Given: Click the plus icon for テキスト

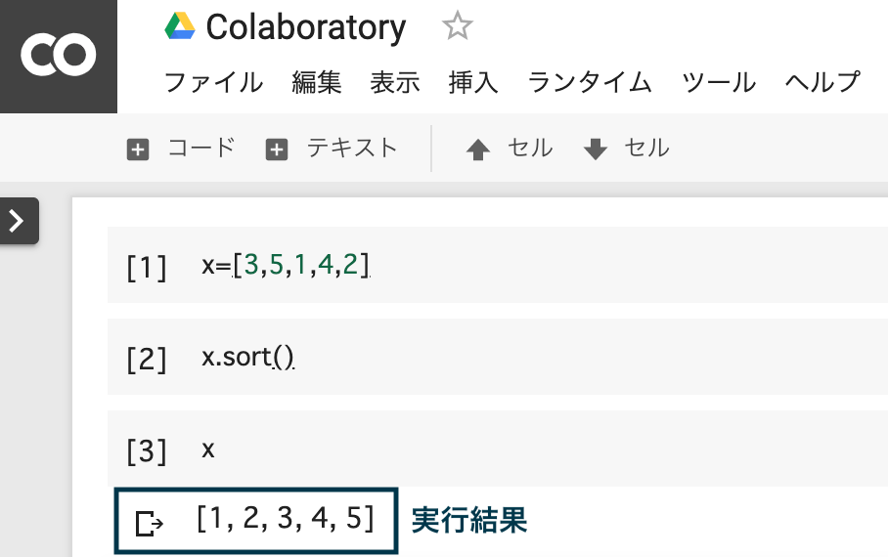Looking at the screenshot, I should click(x=277, y=150).
